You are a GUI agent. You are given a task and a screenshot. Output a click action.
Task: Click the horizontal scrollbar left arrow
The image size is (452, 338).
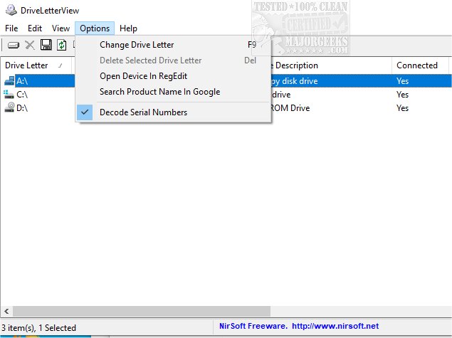point(6,311)
